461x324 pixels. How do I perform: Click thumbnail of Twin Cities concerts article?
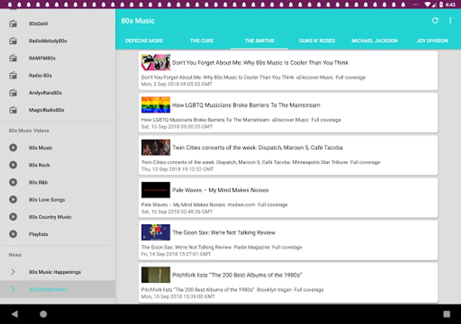156,147
